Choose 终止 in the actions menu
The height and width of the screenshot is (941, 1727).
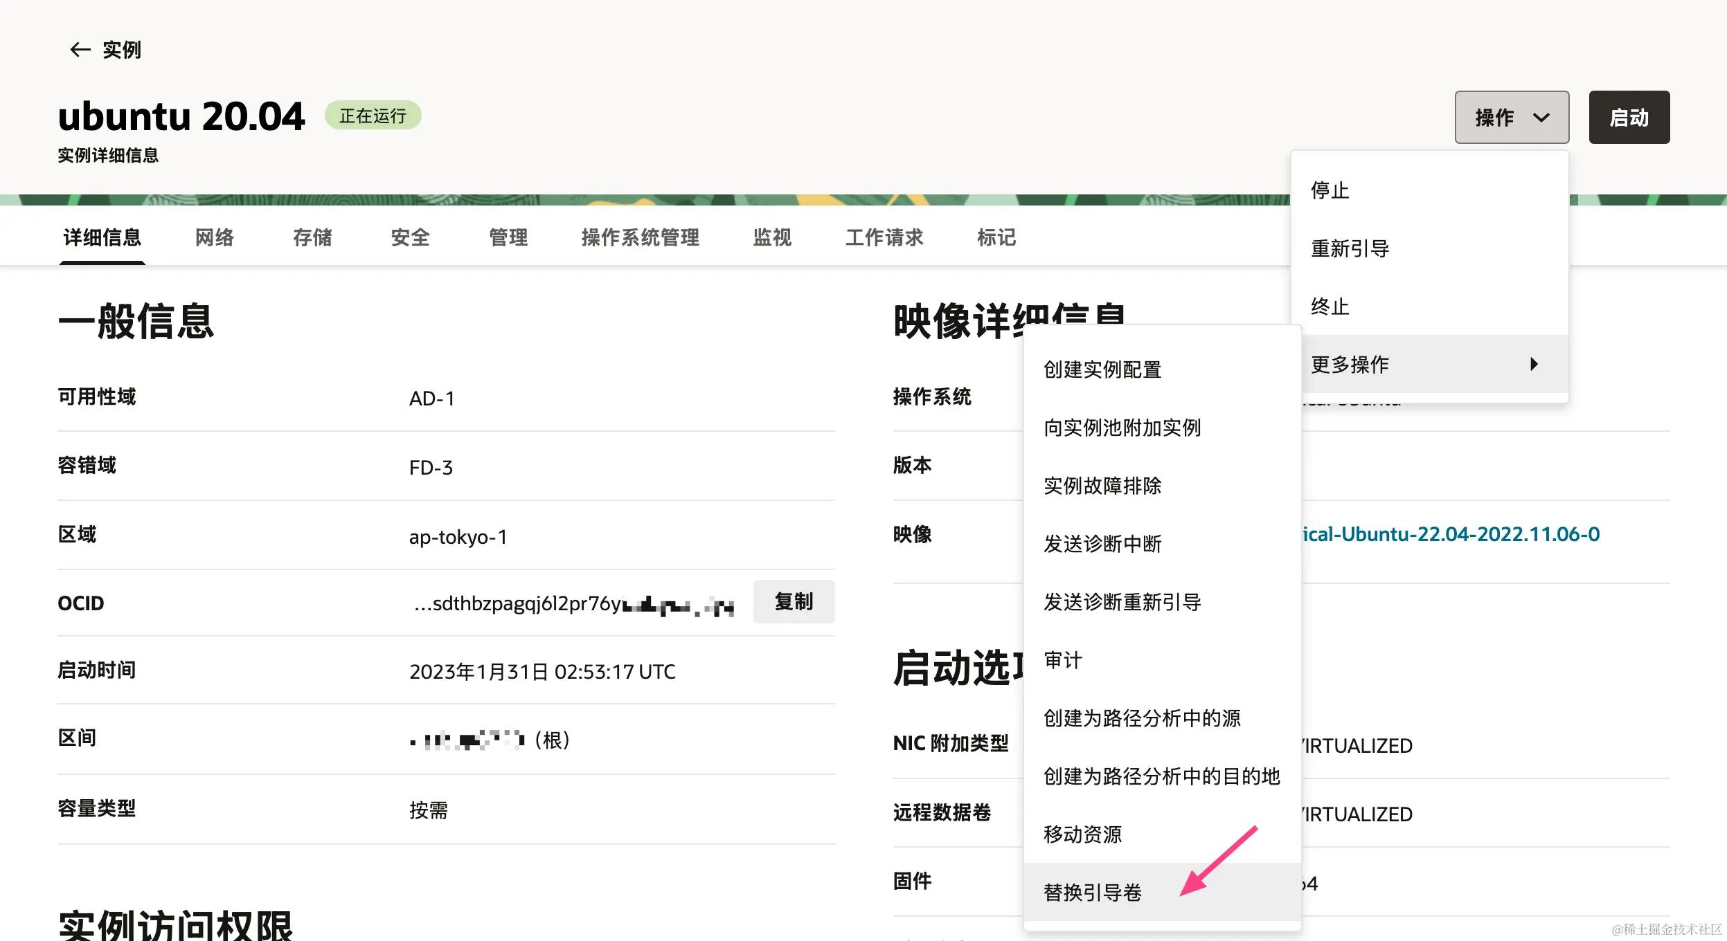click(x=1330, y=307)
